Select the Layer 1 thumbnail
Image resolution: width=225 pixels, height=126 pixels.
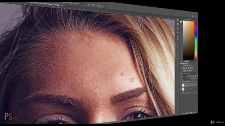click(x=183, y=89)
